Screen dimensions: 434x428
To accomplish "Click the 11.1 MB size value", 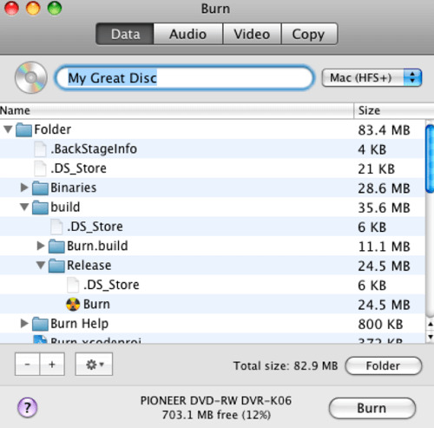I will coord(385,247).
